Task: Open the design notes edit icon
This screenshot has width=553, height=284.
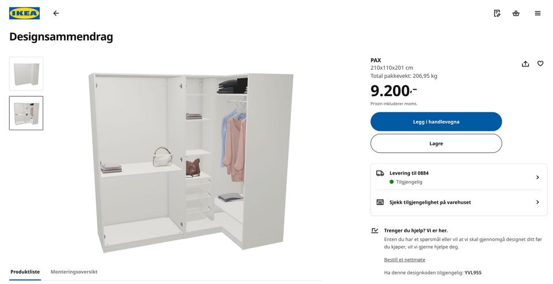Action: pos(497,13)
